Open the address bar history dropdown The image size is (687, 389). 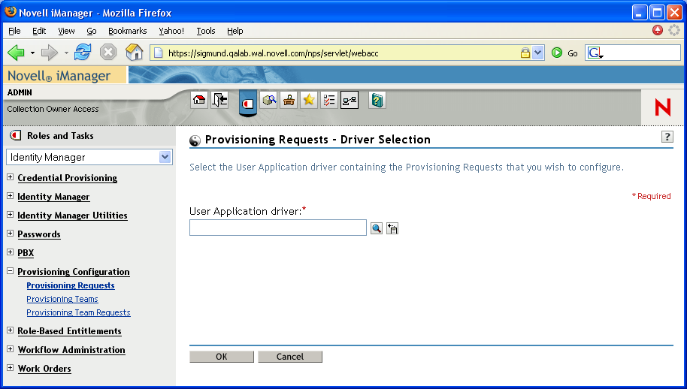coord(538,53)
